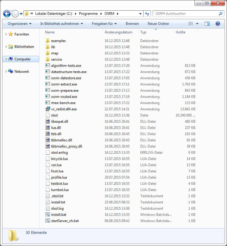Expand the Favoriten tree node
The width and height of the screenshot is (227, 246).
pyautogui.click(x=6, y=34)
